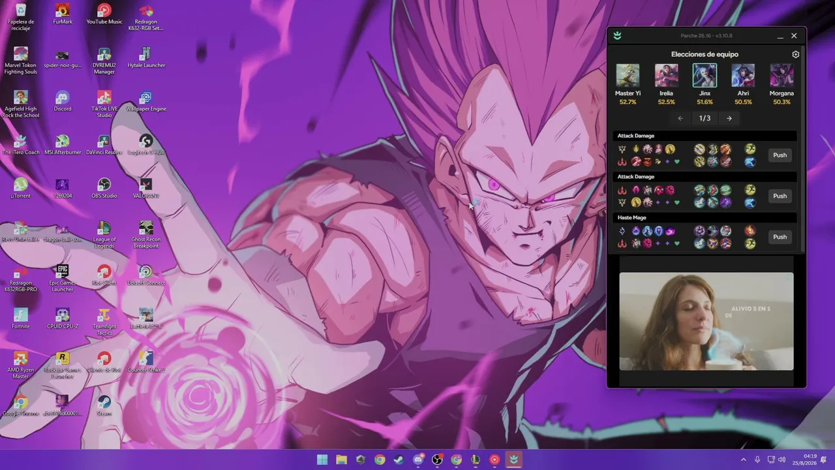Select Master Yi champion portrait
Image resolution: width=835 pixels, height=470 pixels.
(628, 76)
